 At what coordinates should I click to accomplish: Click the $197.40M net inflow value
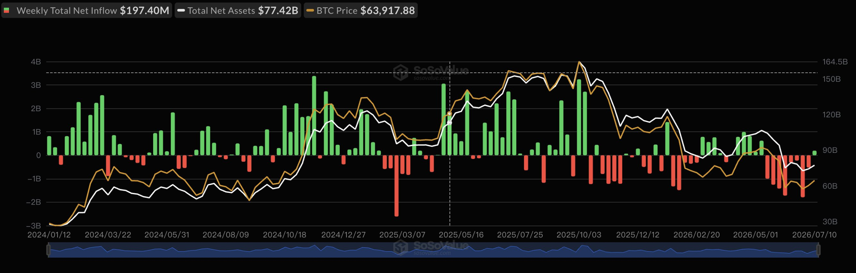click(144, 10)
